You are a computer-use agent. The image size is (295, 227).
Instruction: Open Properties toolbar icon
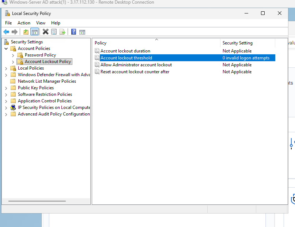tap(54, 32)
